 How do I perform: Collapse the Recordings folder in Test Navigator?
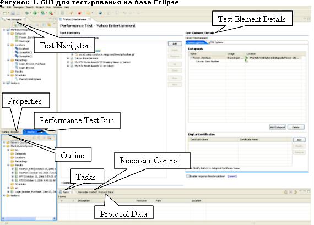(8, 60)
